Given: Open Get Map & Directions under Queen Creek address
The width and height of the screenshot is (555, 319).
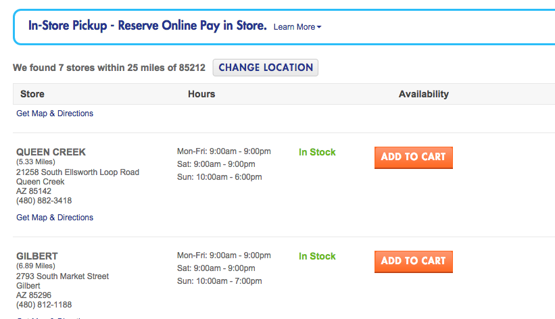Looking at the screenshot, I should 55,218.
